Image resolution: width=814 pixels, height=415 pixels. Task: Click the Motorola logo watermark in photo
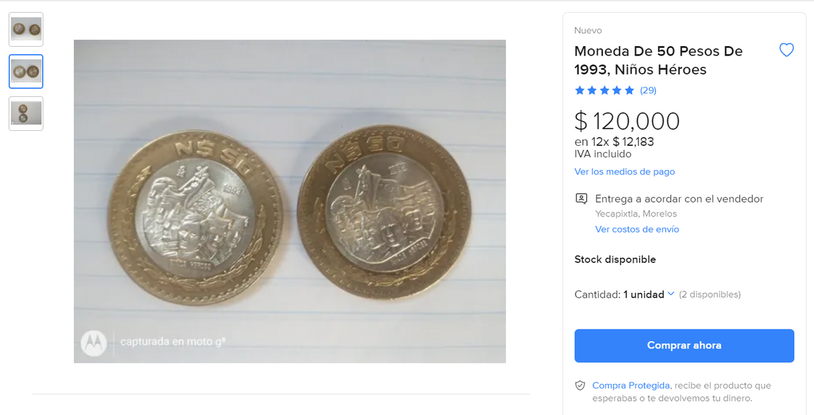[x=94, y=342]
